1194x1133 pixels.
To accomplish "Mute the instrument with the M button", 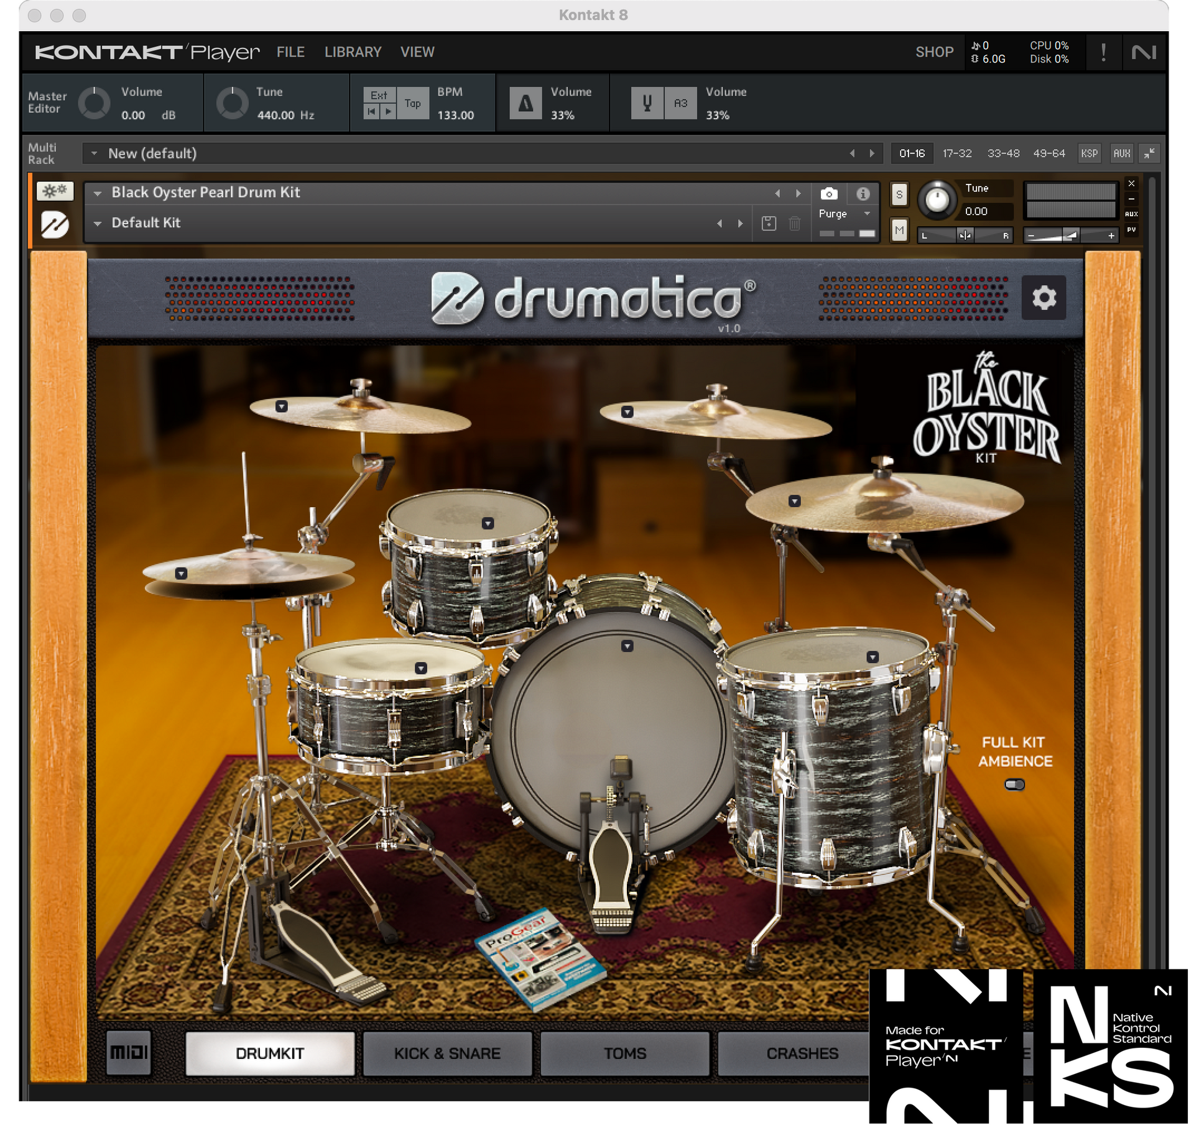I will coord(899,230).
